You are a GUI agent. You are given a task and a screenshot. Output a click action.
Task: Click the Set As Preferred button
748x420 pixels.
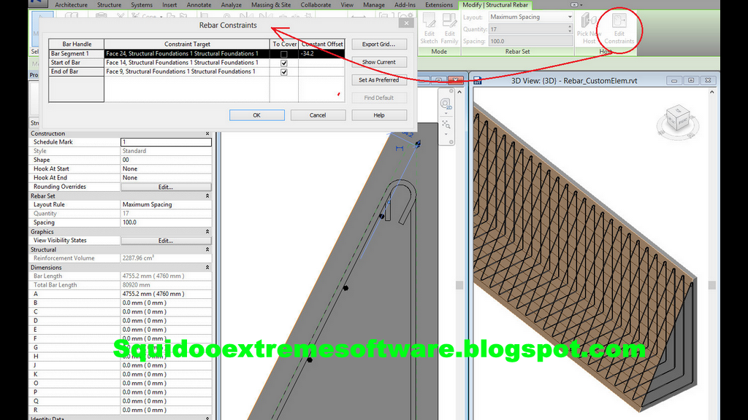tap(379, 80)
